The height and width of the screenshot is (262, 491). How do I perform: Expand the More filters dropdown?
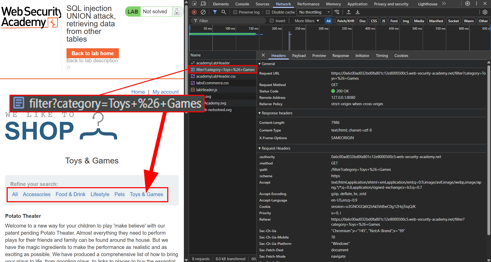307,21
